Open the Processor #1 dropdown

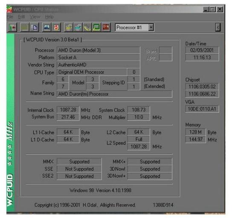point(151,27)
